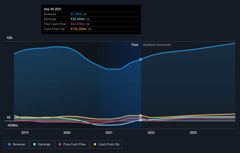Click the Revenue row label in tooltip
This screenshot has height=153, width=240.
pos(50,14)
